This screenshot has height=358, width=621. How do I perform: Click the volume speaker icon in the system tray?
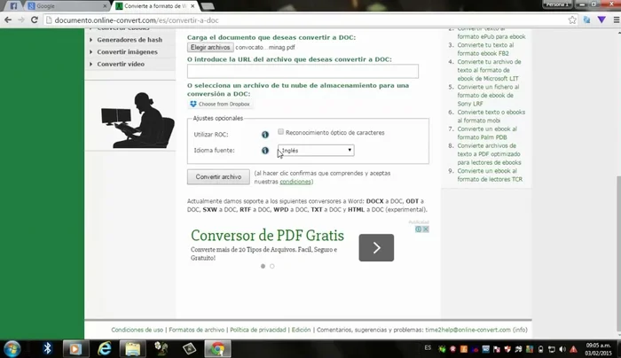562,349
